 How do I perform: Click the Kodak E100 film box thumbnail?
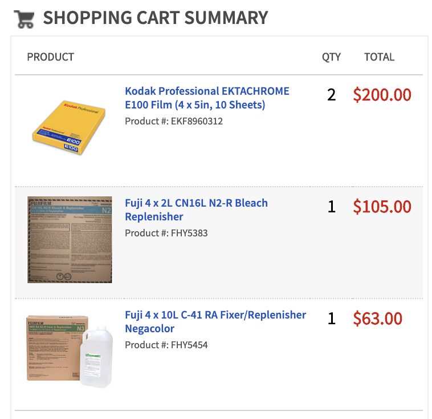tap(69, 127)
